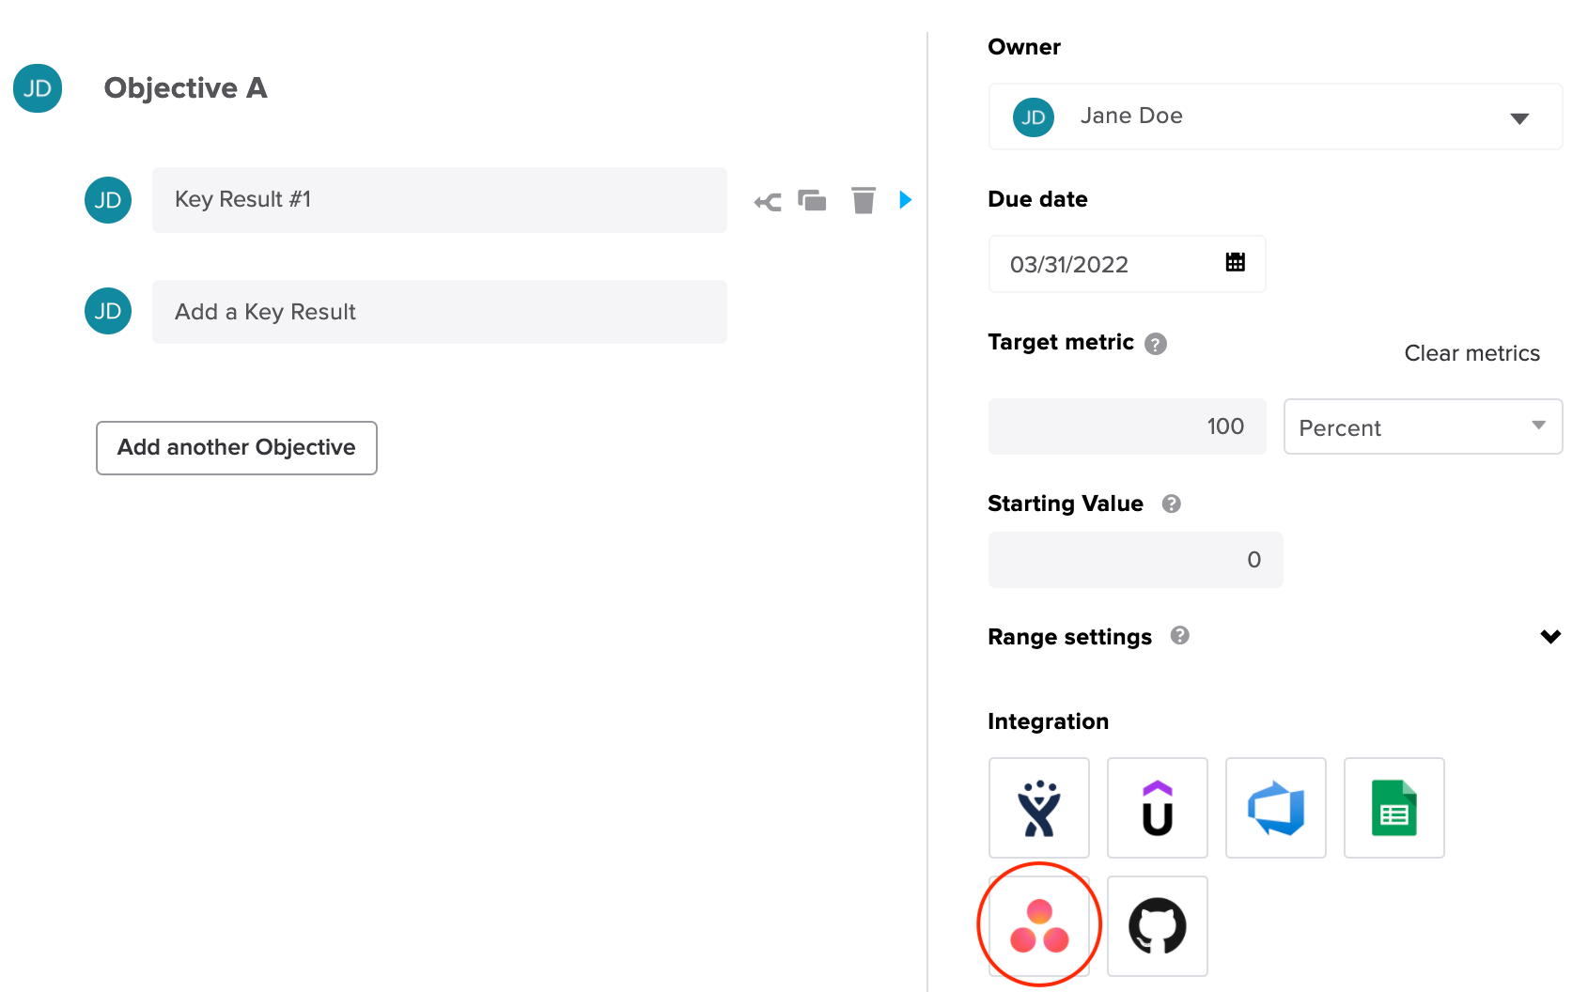This screenshot has width=1588, height=992.
Task: Click the Starting Value field showing 0
Action: pos(1135,560)
